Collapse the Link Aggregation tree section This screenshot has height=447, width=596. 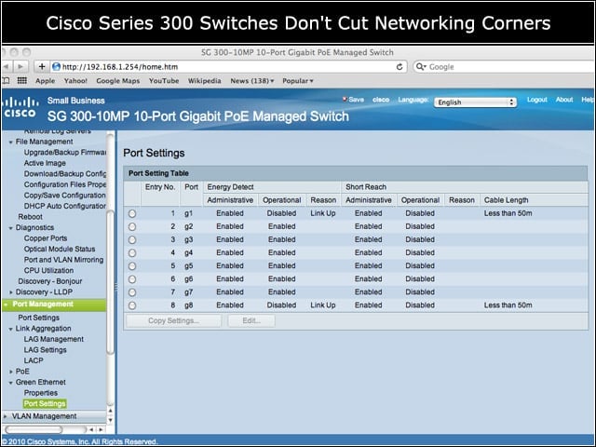coord(10,329)
